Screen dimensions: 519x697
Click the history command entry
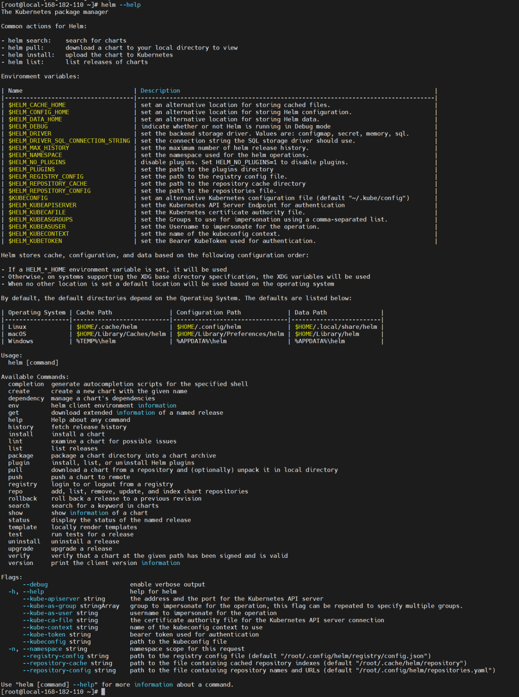(21, 427)
